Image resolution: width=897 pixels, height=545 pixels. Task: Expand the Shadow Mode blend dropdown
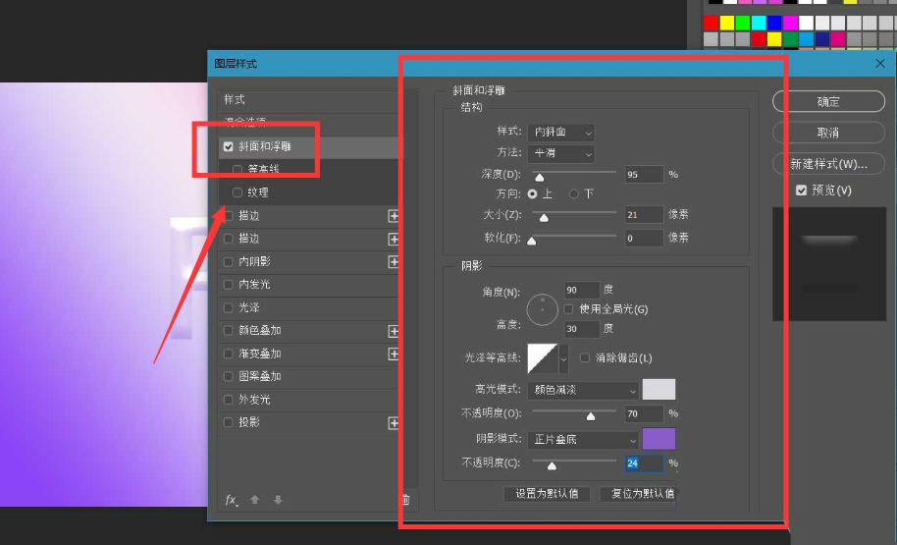point(584,440)
